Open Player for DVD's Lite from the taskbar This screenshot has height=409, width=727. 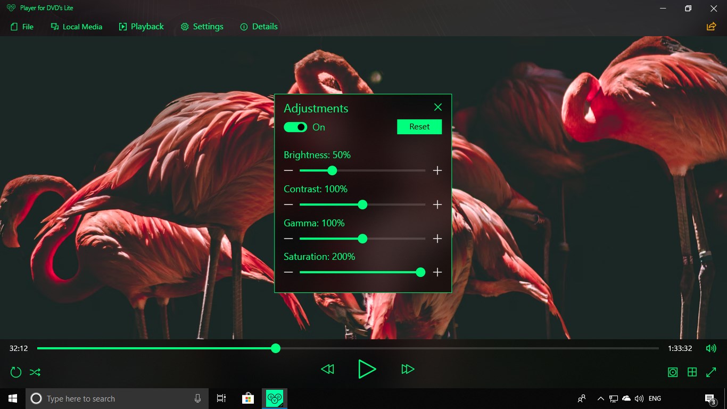click(274, 398)
